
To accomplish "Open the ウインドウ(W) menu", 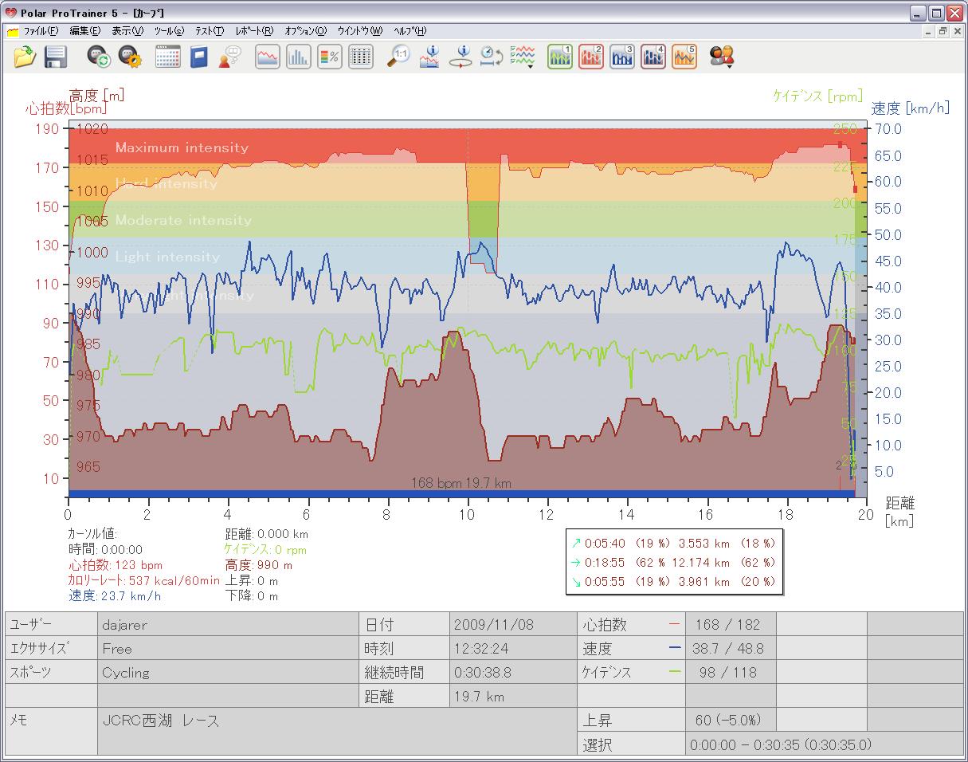I will click(x=359, y=31).
